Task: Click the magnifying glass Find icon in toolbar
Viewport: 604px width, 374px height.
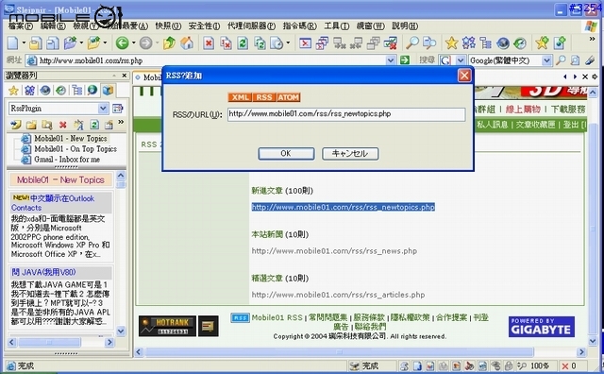Action: click(412, 42)
